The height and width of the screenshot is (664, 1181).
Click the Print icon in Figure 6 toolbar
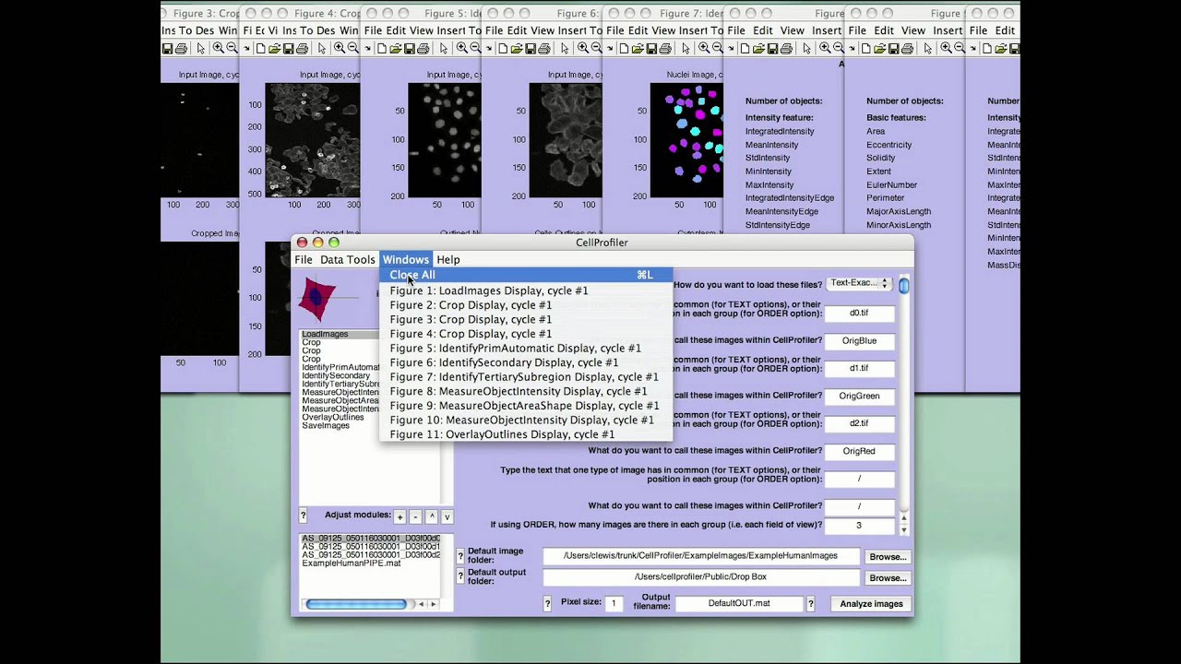(x=543, y=48)
